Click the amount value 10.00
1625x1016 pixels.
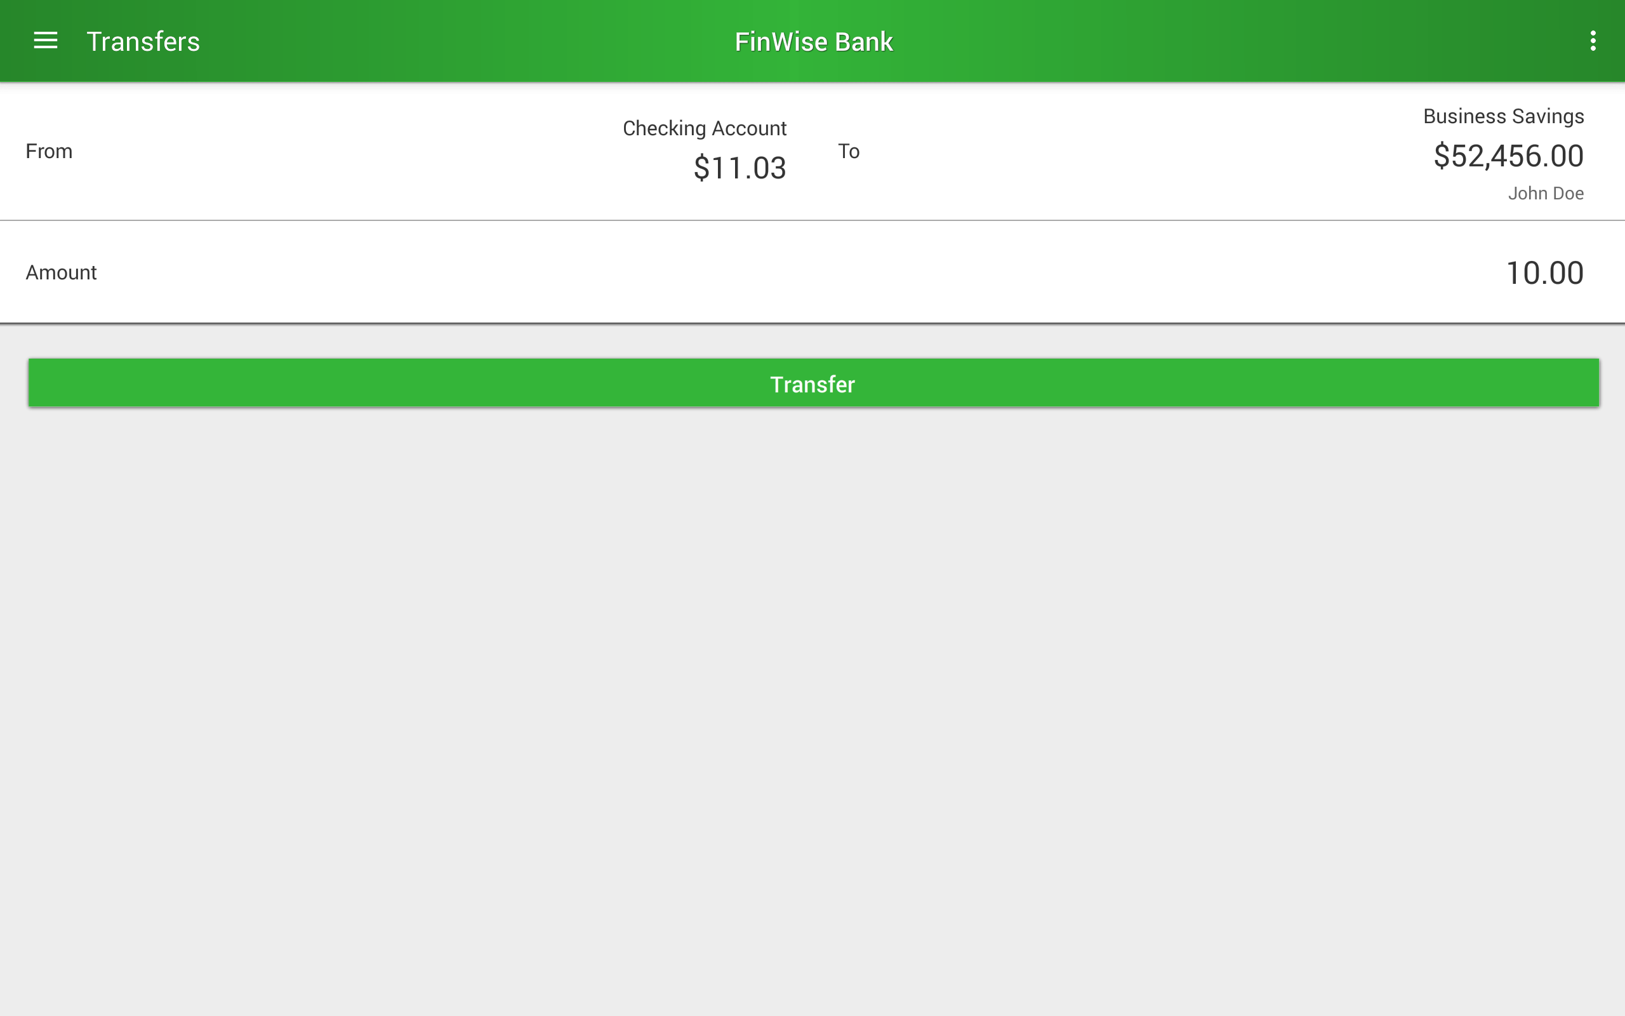[x=1544, y=272]
